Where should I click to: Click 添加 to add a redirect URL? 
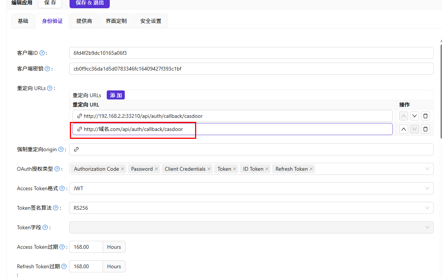coord(116,95)
